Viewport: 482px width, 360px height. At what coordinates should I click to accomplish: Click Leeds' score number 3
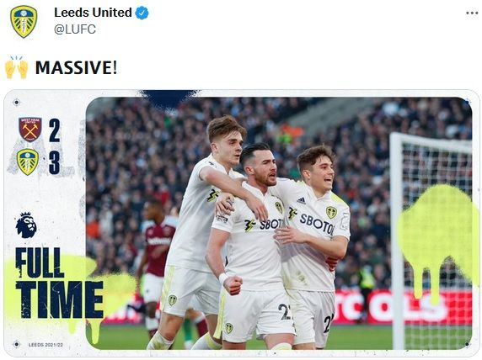pos(55,163)
